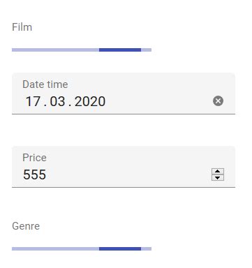This screenshot has height=268, width=252.
Task: Clear the Date time field
Action: [x=218, y=101]
